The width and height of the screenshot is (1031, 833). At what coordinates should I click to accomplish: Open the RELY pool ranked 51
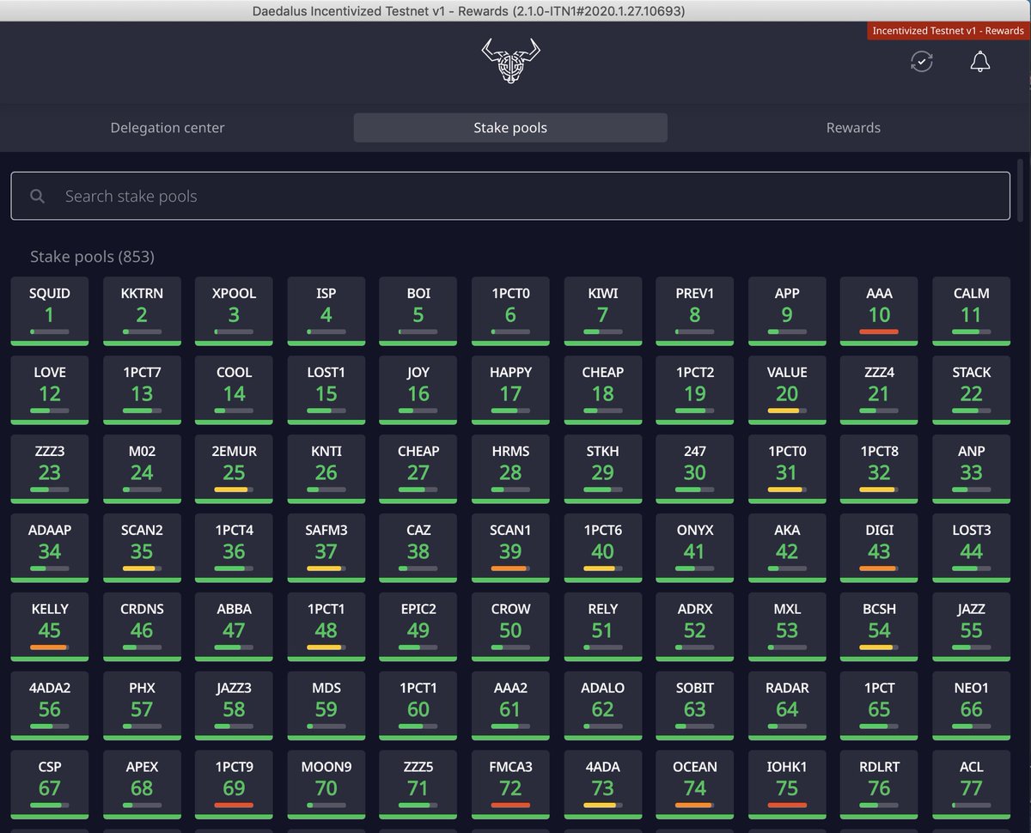point(602,627)
